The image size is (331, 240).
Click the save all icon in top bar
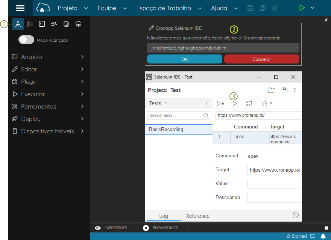pyautogui.click(x=263, y=8)
